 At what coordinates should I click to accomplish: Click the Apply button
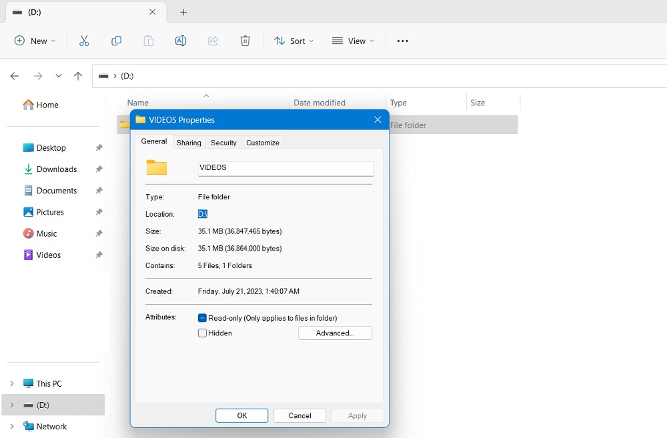tap(358, 415)
